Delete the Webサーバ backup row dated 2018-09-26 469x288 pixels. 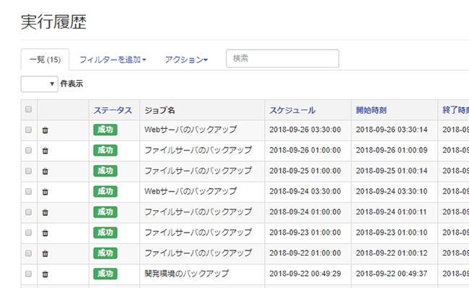click(x=45, y=130)
